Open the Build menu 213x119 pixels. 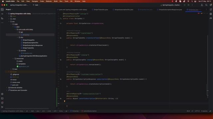pos(56,1)
